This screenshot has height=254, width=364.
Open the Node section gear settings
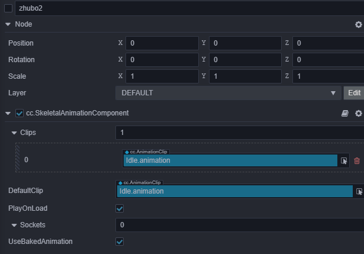pos(358,24)
